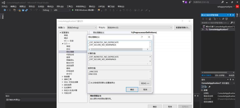This screenshot has width=240, height=108.
Task: Expand the XML 文档生成器 tree node
Action: coord(62,82)
